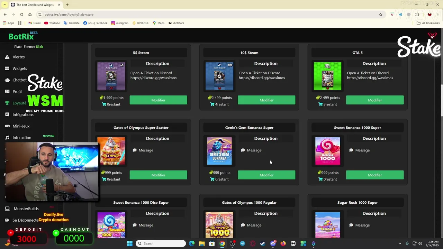This screenshot has width=443, height=249.
Task: Go to Alertes menu item
Action: click(19, 57)
